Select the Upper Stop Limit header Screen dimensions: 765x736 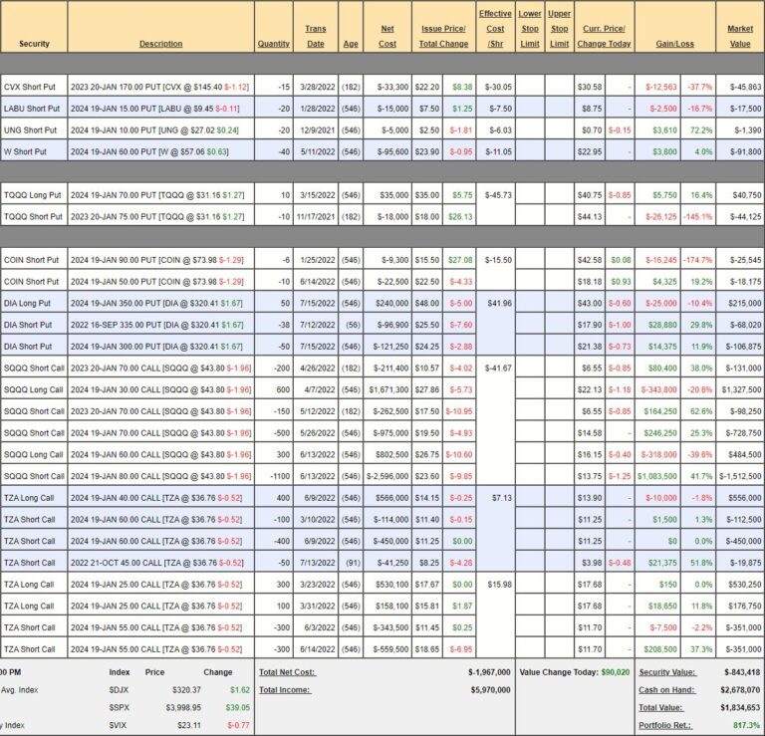tap(560, 29)
